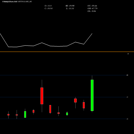Image resolution: width=134 pixels, height=134 pixels.
Task: Click the '20' price axis label
Action: click(127, 75)
